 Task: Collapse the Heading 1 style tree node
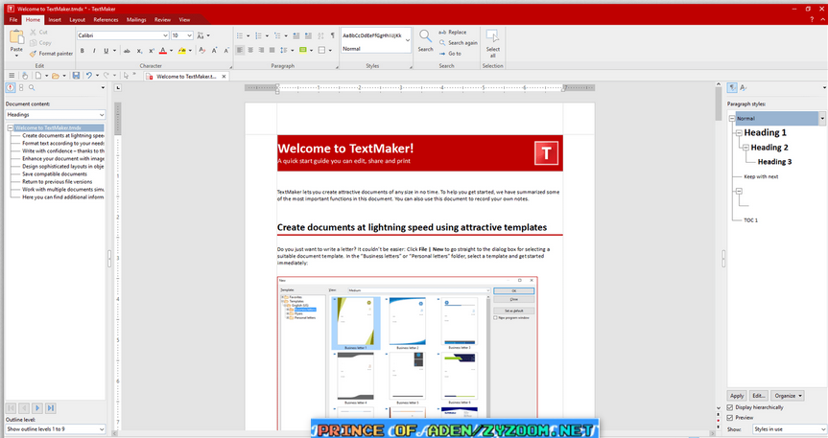pyautogui.click(x=739, y=133)
